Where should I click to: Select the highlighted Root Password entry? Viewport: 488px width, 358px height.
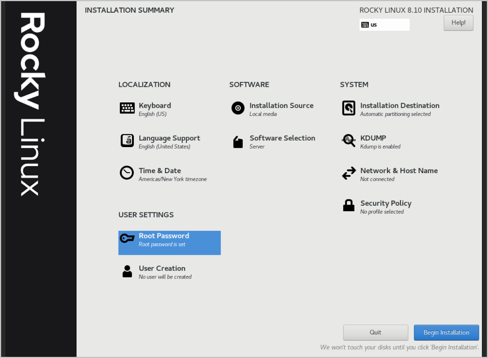pos(169,243)
